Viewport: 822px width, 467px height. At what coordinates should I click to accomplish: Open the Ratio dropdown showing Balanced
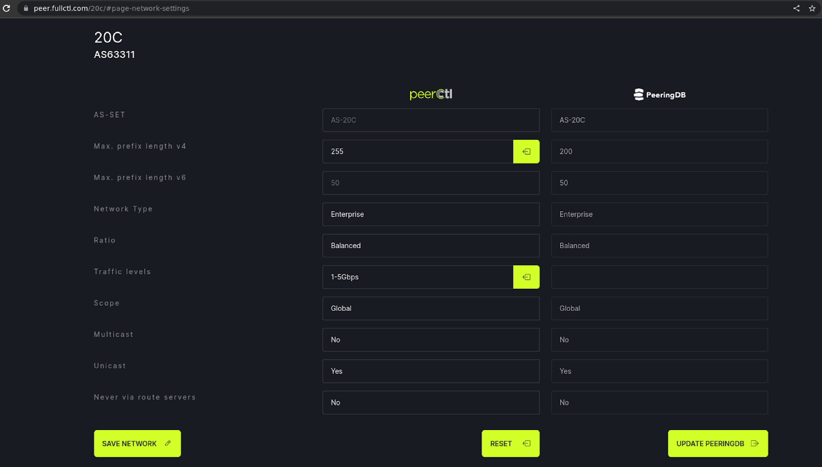(431, 246)
